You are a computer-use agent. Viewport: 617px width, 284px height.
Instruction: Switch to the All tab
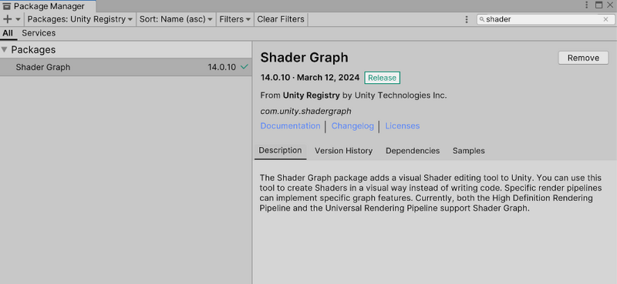click(x=8, y=33)
